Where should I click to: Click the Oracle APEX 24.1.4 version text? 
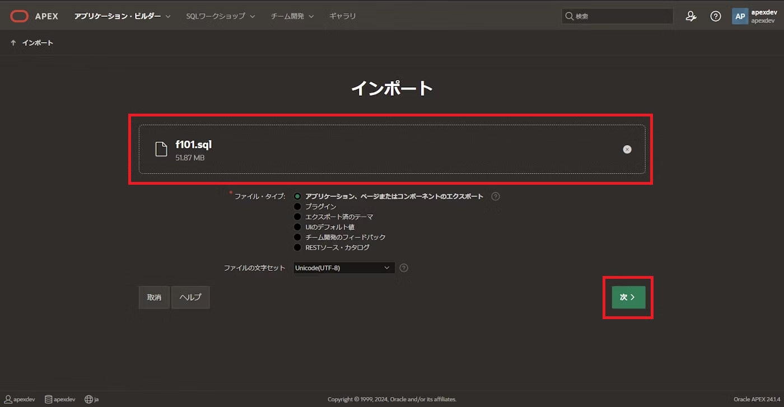tap(757, 399)
